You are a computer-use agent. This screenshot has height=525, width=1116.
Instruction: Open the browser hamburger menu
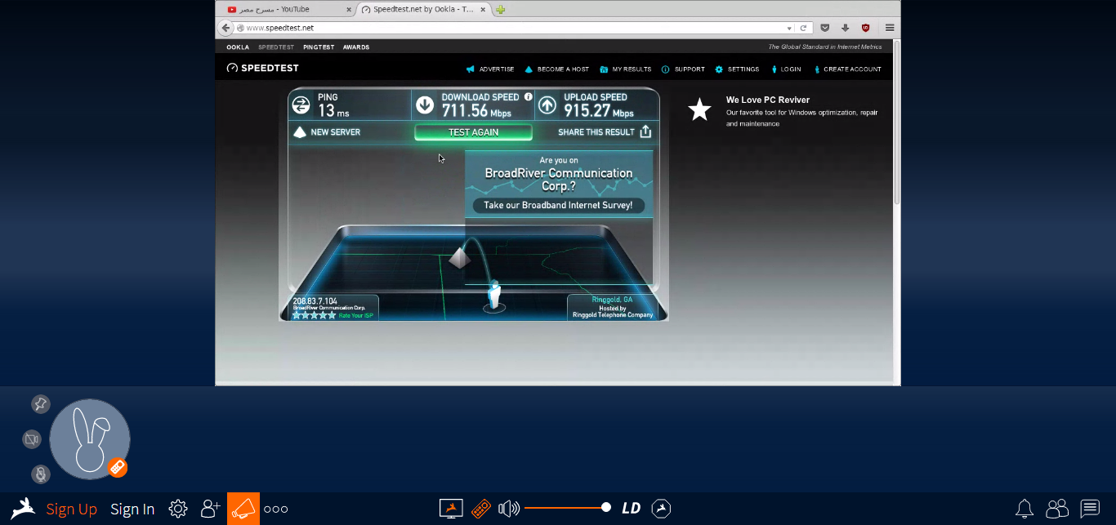click(x=890, y=28)
